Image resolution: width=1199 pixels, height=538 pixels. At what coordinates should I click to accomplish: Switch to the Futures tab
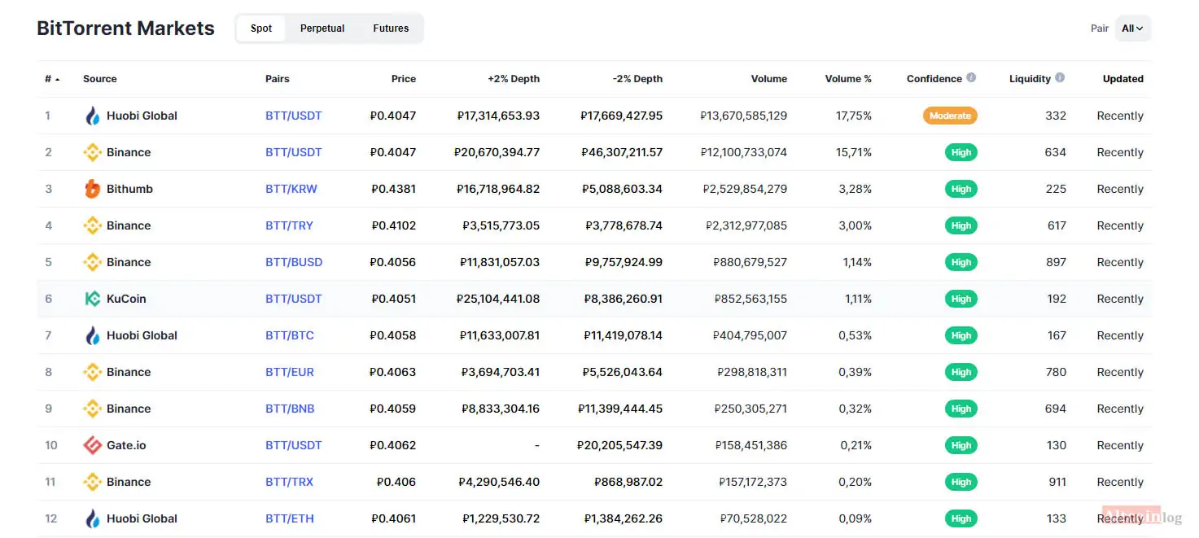click(391, 28)
